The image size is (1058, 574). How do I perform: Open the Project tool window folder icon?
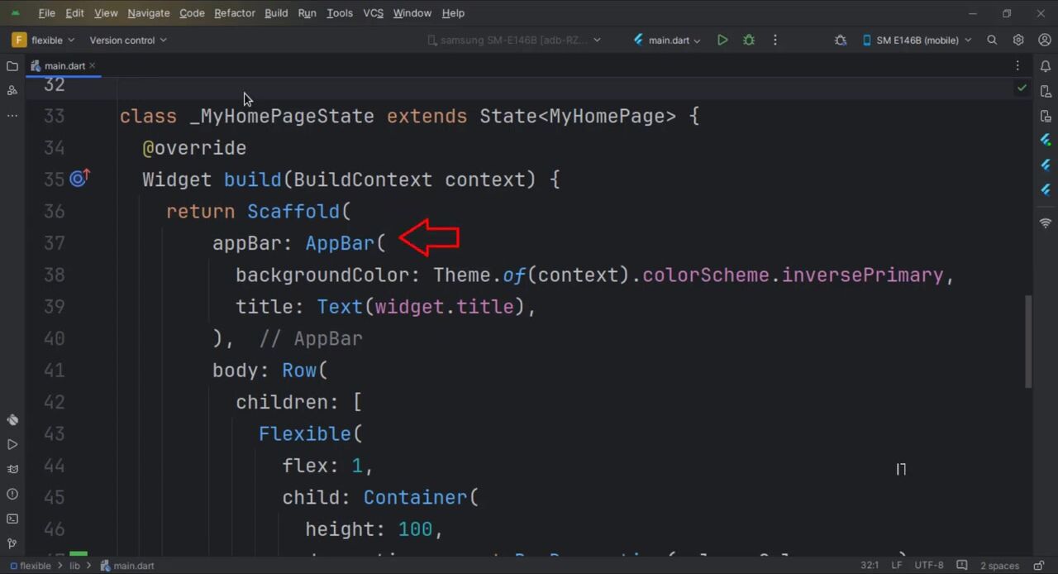pos(12,66)
